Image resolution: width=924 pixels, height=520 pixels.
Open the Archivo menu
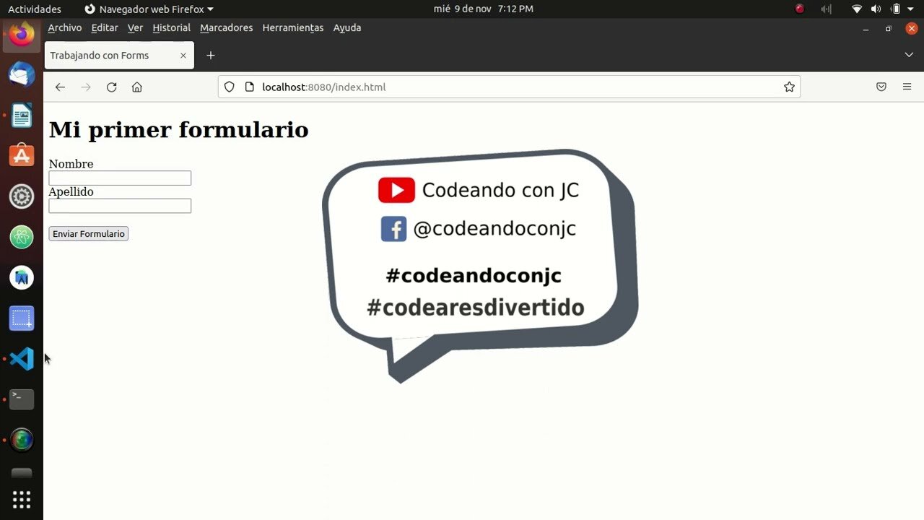point(65,27)
